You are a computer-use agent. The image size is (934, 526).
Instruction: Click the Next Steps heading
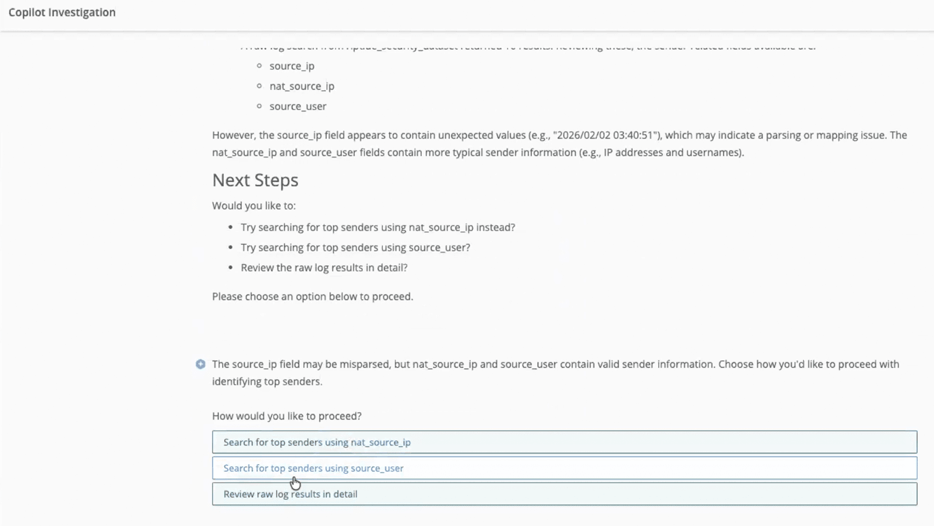255,180
